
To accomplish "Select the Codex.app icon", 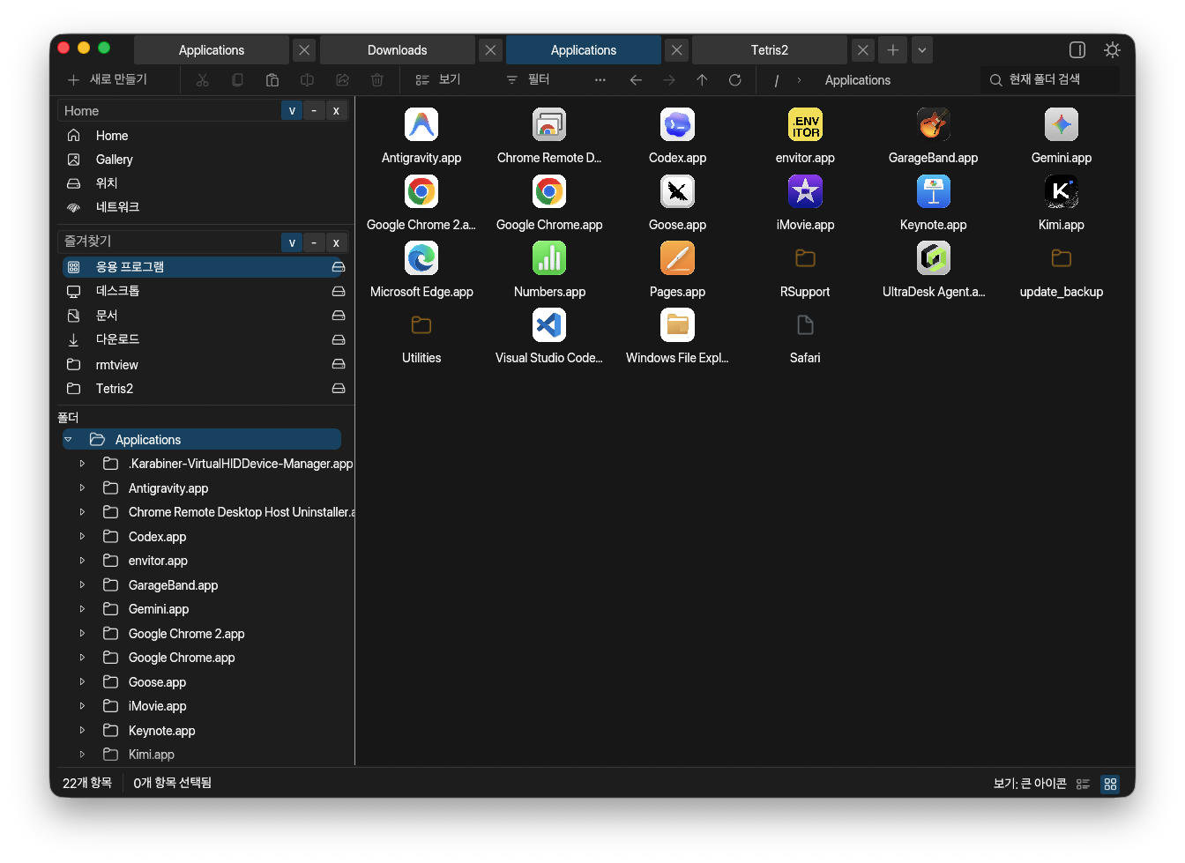I will pos(677,124).
